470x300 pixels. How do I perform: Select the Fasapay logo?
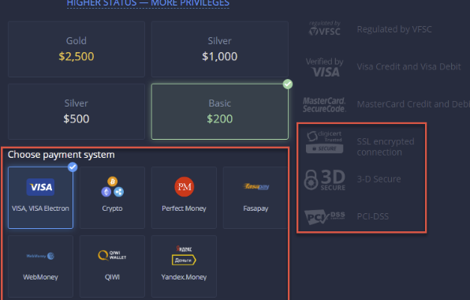click(256, 186)
